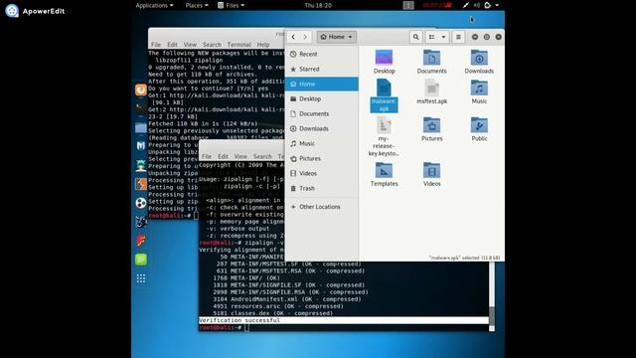
Task: Select the my-release-key.keystore file
Action: pos(384,136)
